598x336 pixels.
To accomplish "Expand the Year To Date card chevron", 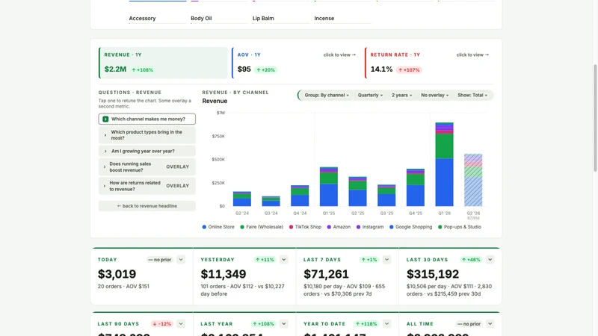I will pos(386,324).
